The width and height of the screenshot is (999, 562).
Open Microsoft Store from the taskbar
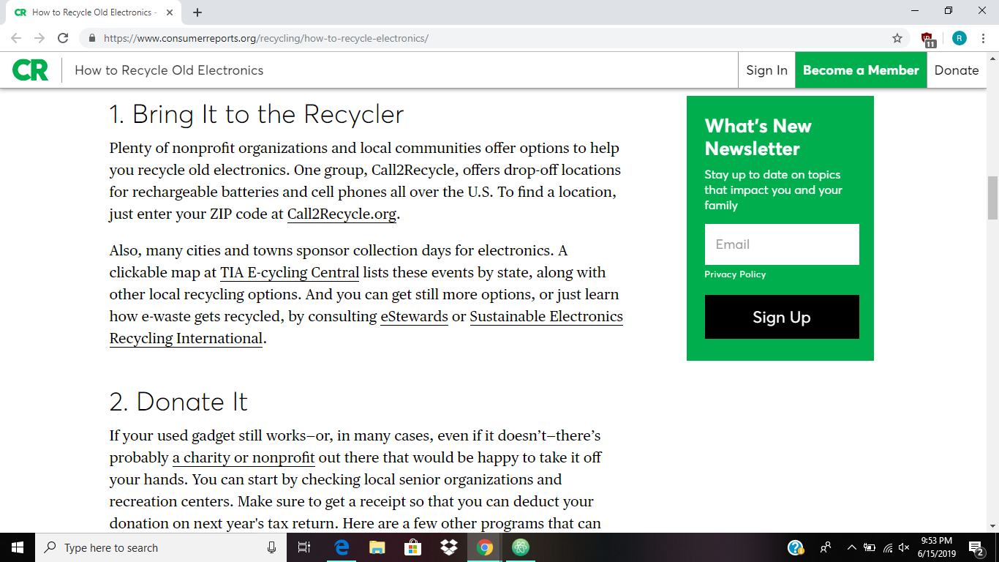[412, 547]
